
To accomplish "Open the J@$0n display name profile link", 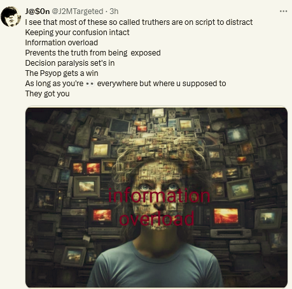I will pyautogui.click(x=38, y=11).
